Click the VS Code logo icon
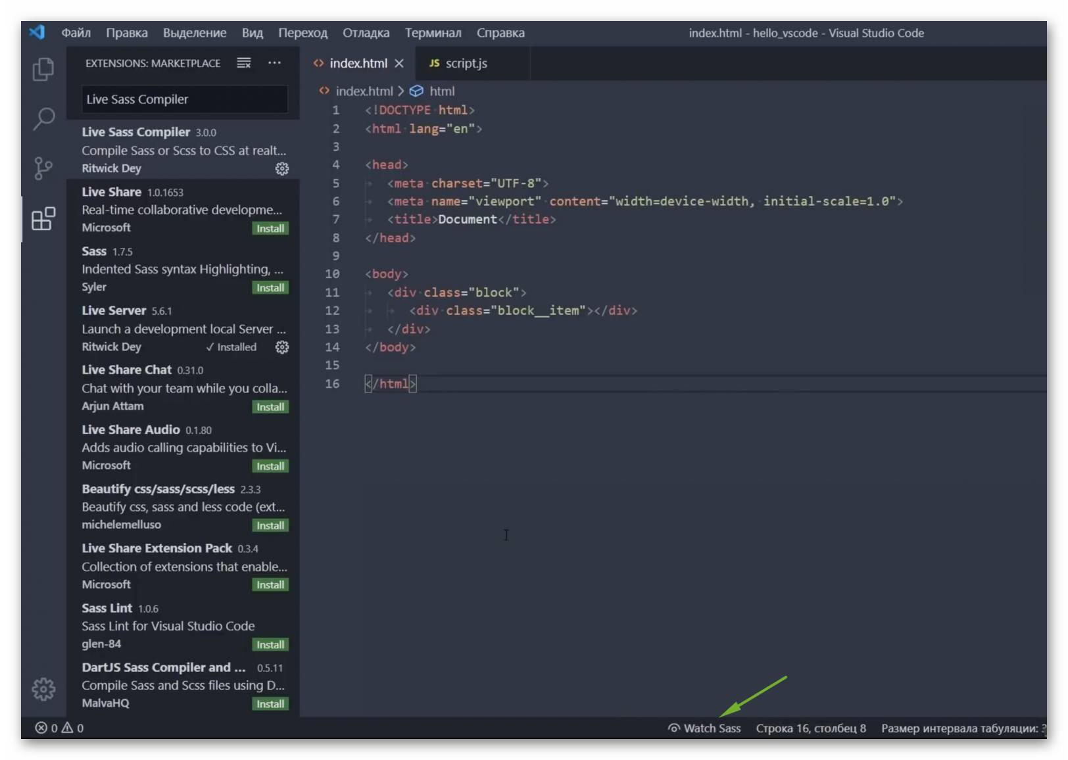Screen dimensions: 1068x760 (37, 32)
